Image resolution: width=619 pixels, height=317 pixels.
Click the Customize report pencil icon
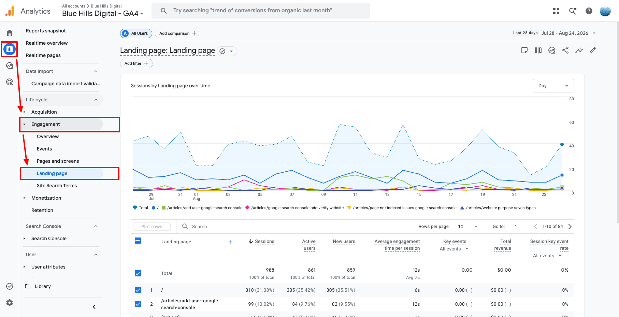coord(593,50)
